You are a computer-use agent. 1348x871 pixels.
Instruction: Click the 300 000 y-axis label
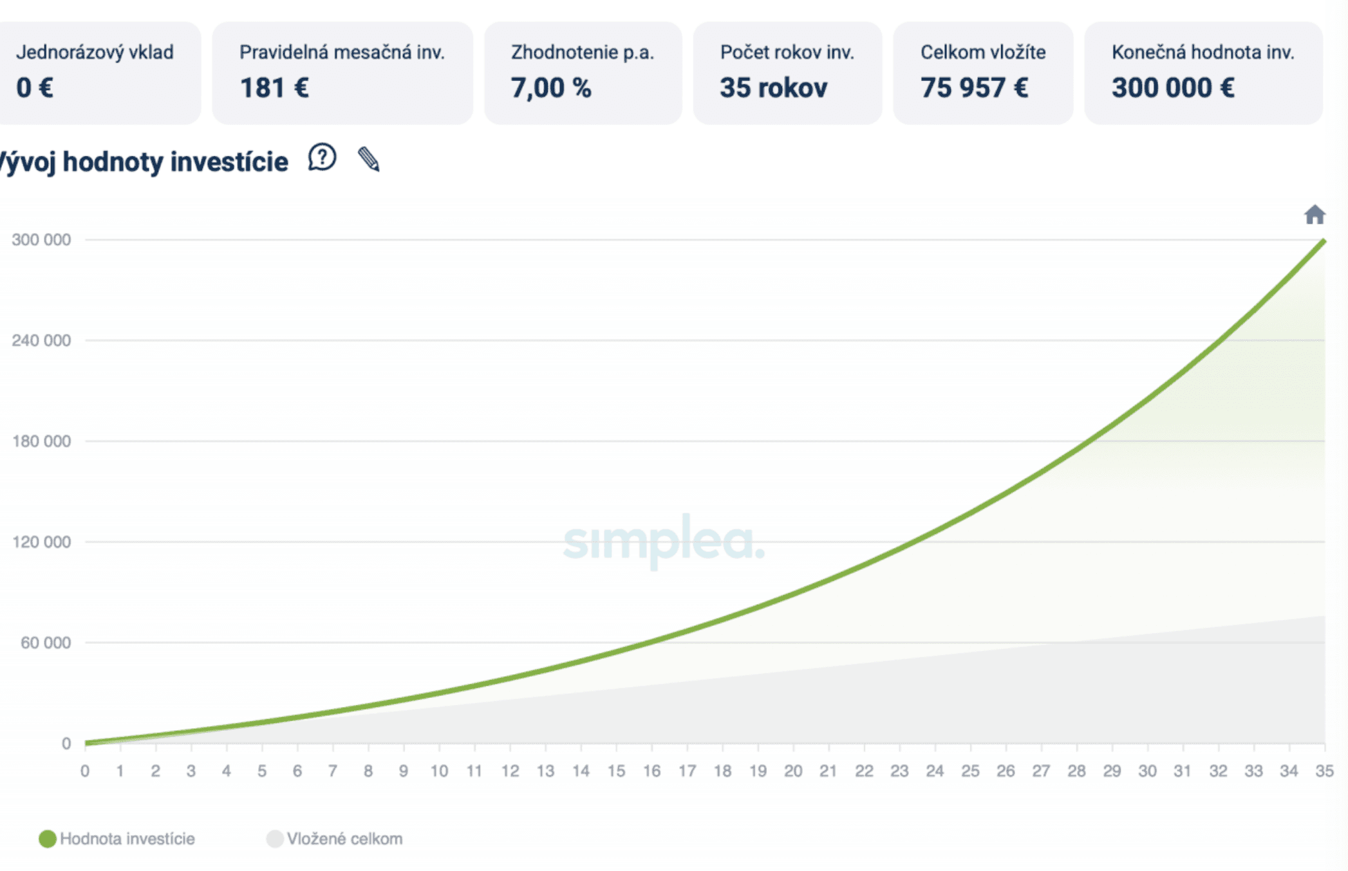coord(41,240)
